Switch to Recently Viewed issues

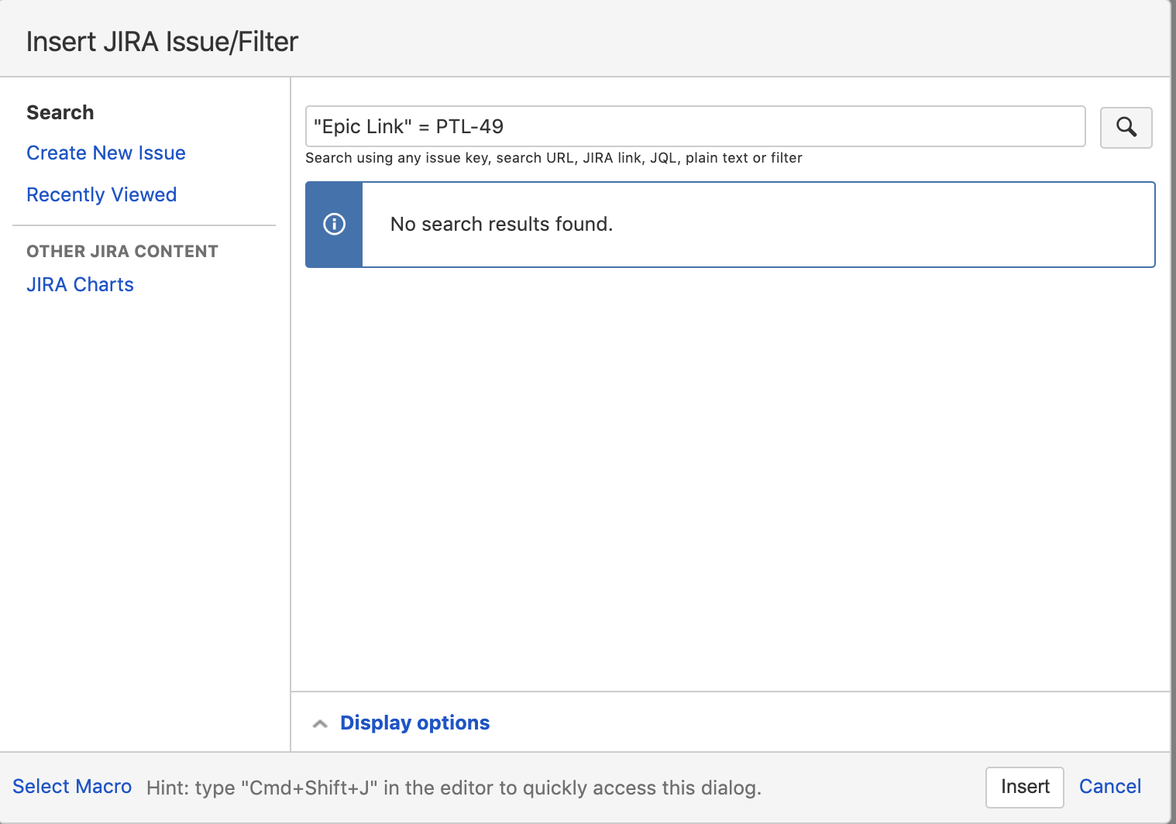tap(101, 194)
